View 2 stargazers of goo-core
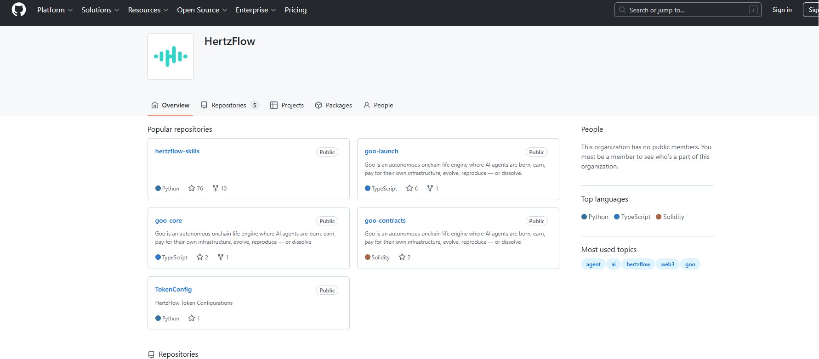819x359 pixels. click(202, 257)
